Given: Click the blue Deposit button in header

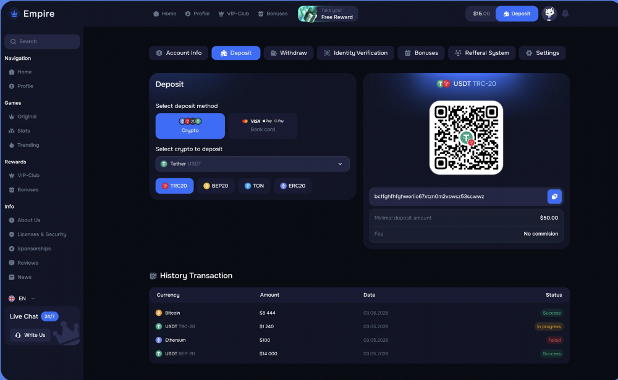Looking at the screenshot, I should (x=517, y=14).
